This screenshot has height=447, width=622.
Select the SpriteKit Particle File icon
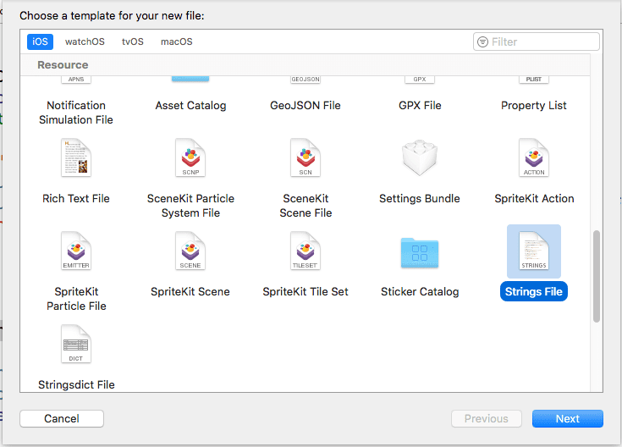[x=76, y=251]
